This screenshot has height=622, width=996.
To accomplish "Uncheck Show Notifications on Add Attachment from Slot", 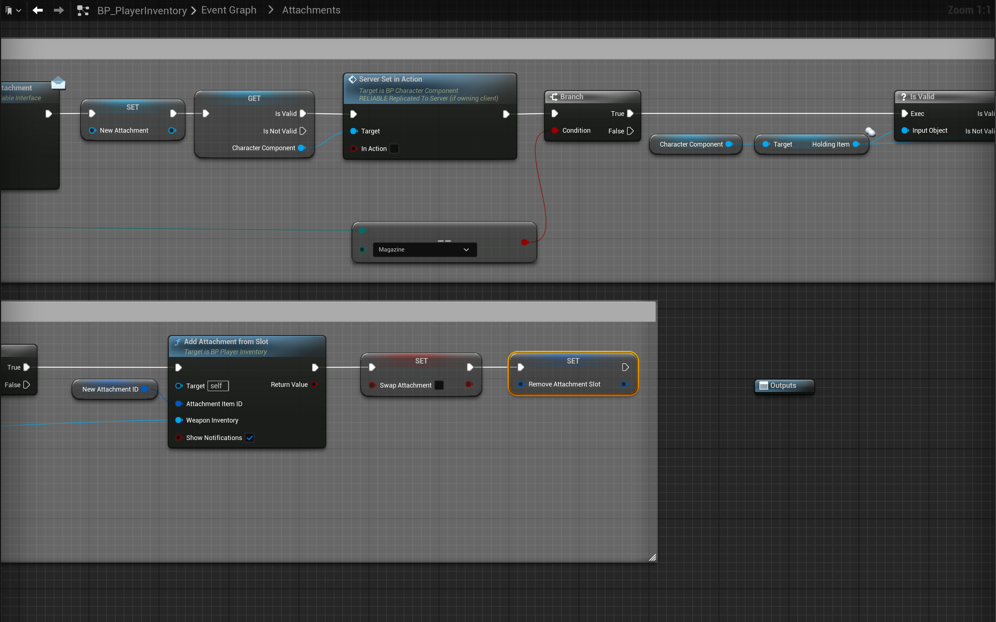I will click(249, 438).
